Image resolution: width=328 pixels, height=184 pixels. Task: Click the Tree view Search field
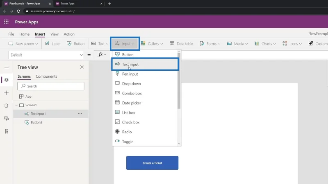[x=51, y=86]
